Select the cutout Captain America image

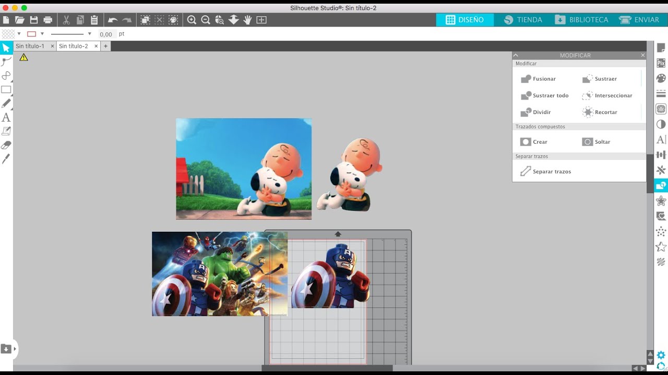point(330,276)
